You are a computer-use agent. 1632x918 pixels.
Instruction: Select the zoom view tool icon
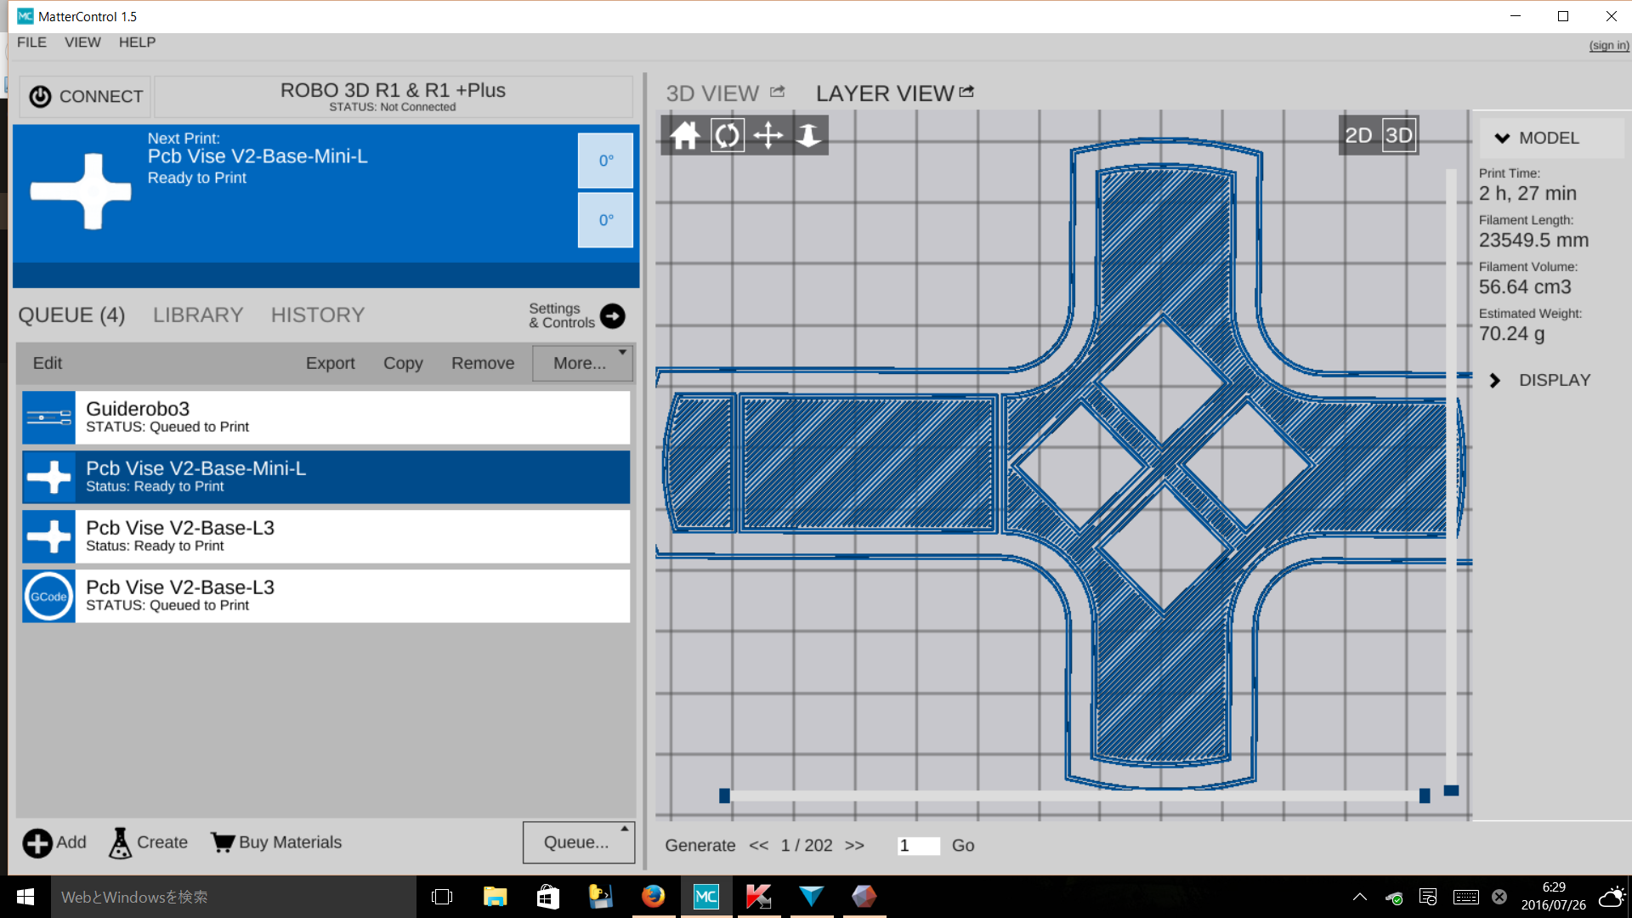tap(808, 135)
